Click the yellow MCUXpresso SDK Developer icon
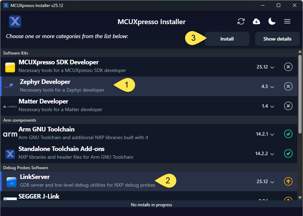Screen dimensions: 303x216 [x=10, y=66]
